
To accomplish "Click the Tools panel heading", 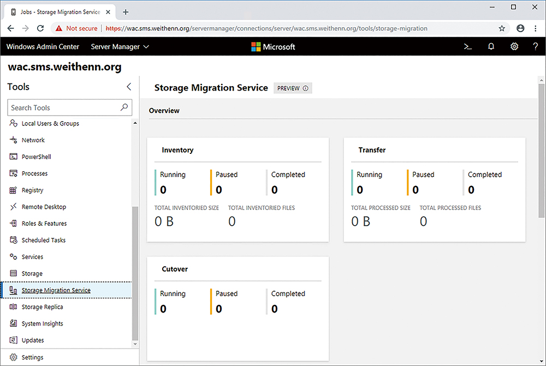I will click(19, 87).
